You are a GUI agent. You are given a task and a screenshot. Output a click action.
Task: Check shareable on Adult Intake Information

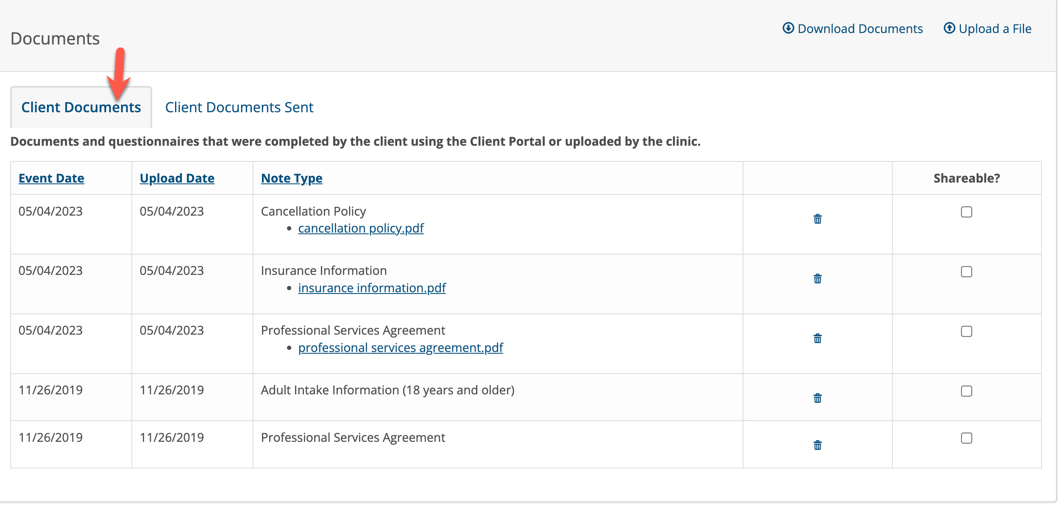tap(966, 392)
